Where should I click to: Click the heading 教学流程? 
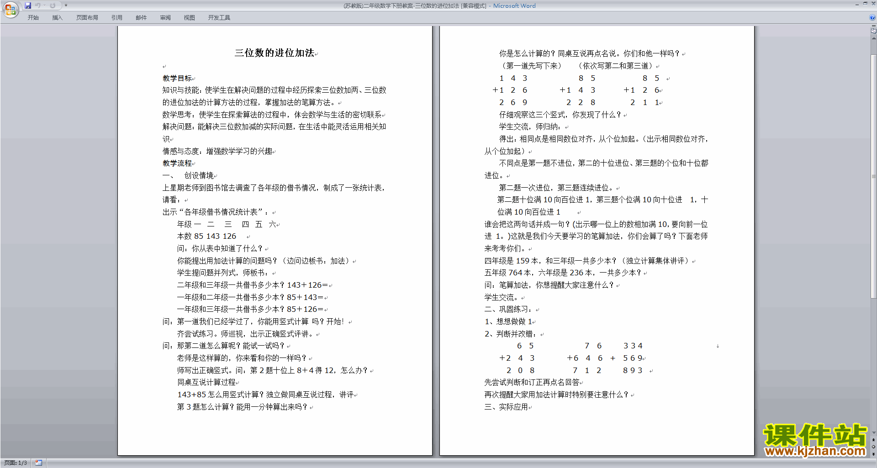[177, 163]
